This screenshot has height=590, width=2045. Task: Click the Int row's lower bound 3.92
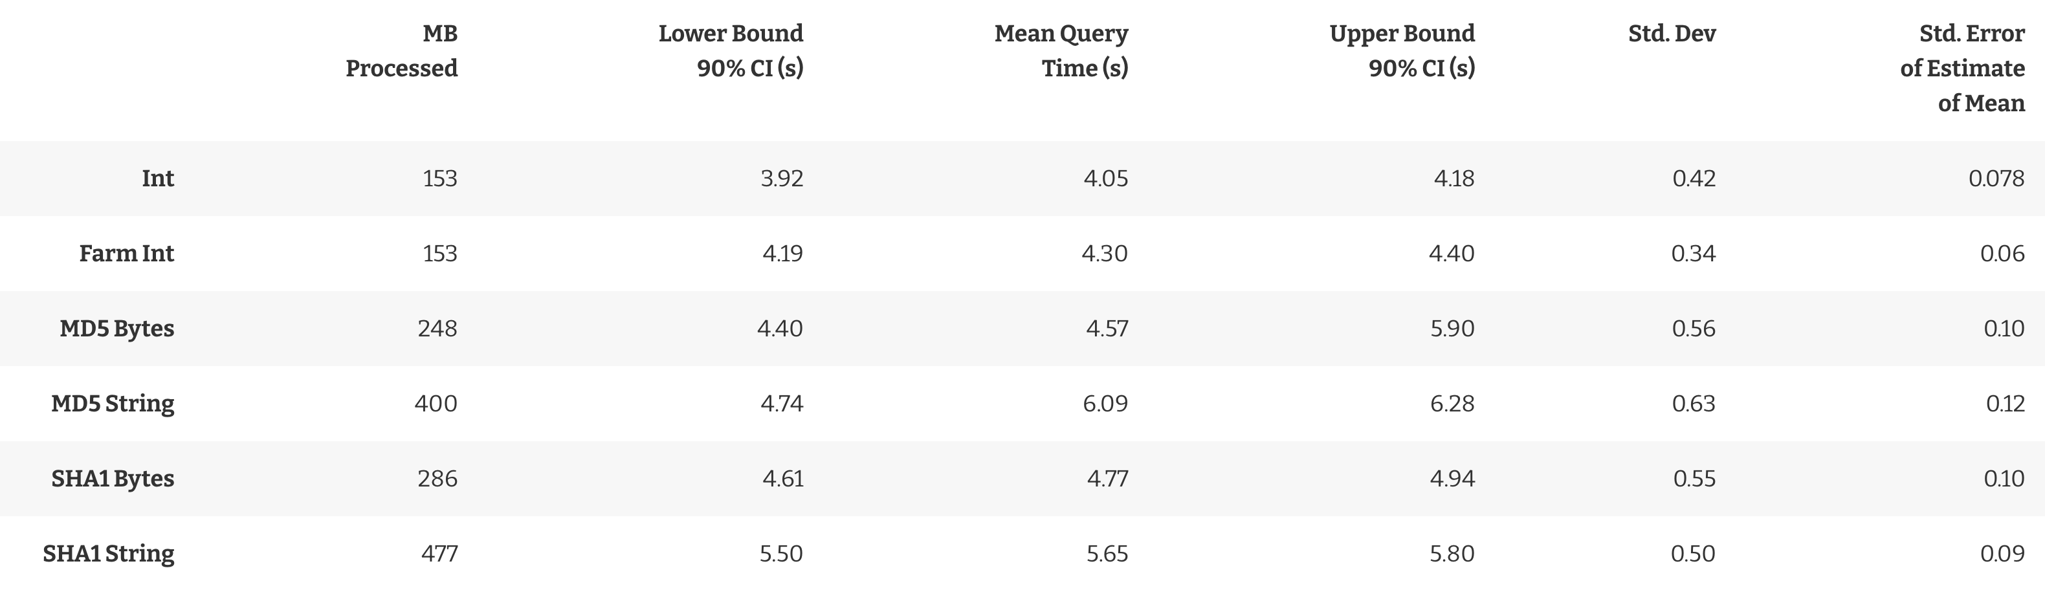(x=782, y=179)
